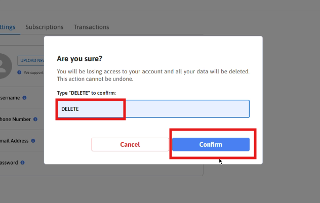Click the Password field label
This screenshot has width=320, height=203.
(10, 163)
